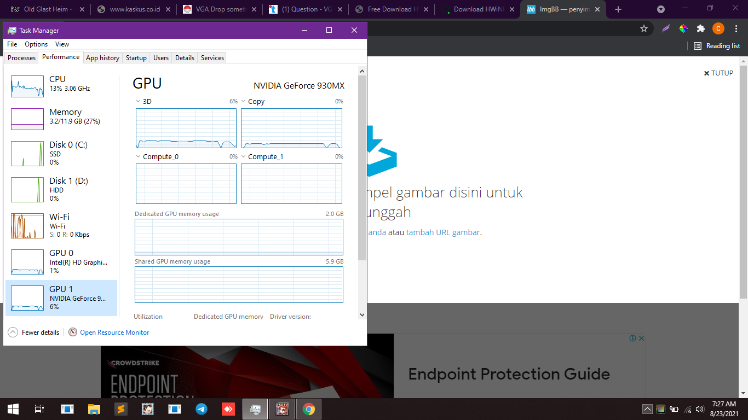The image size is (748, 420).
Task: Open the Chrome tab search dropdown
Action: pyautogui.click(x=661, y=9)
